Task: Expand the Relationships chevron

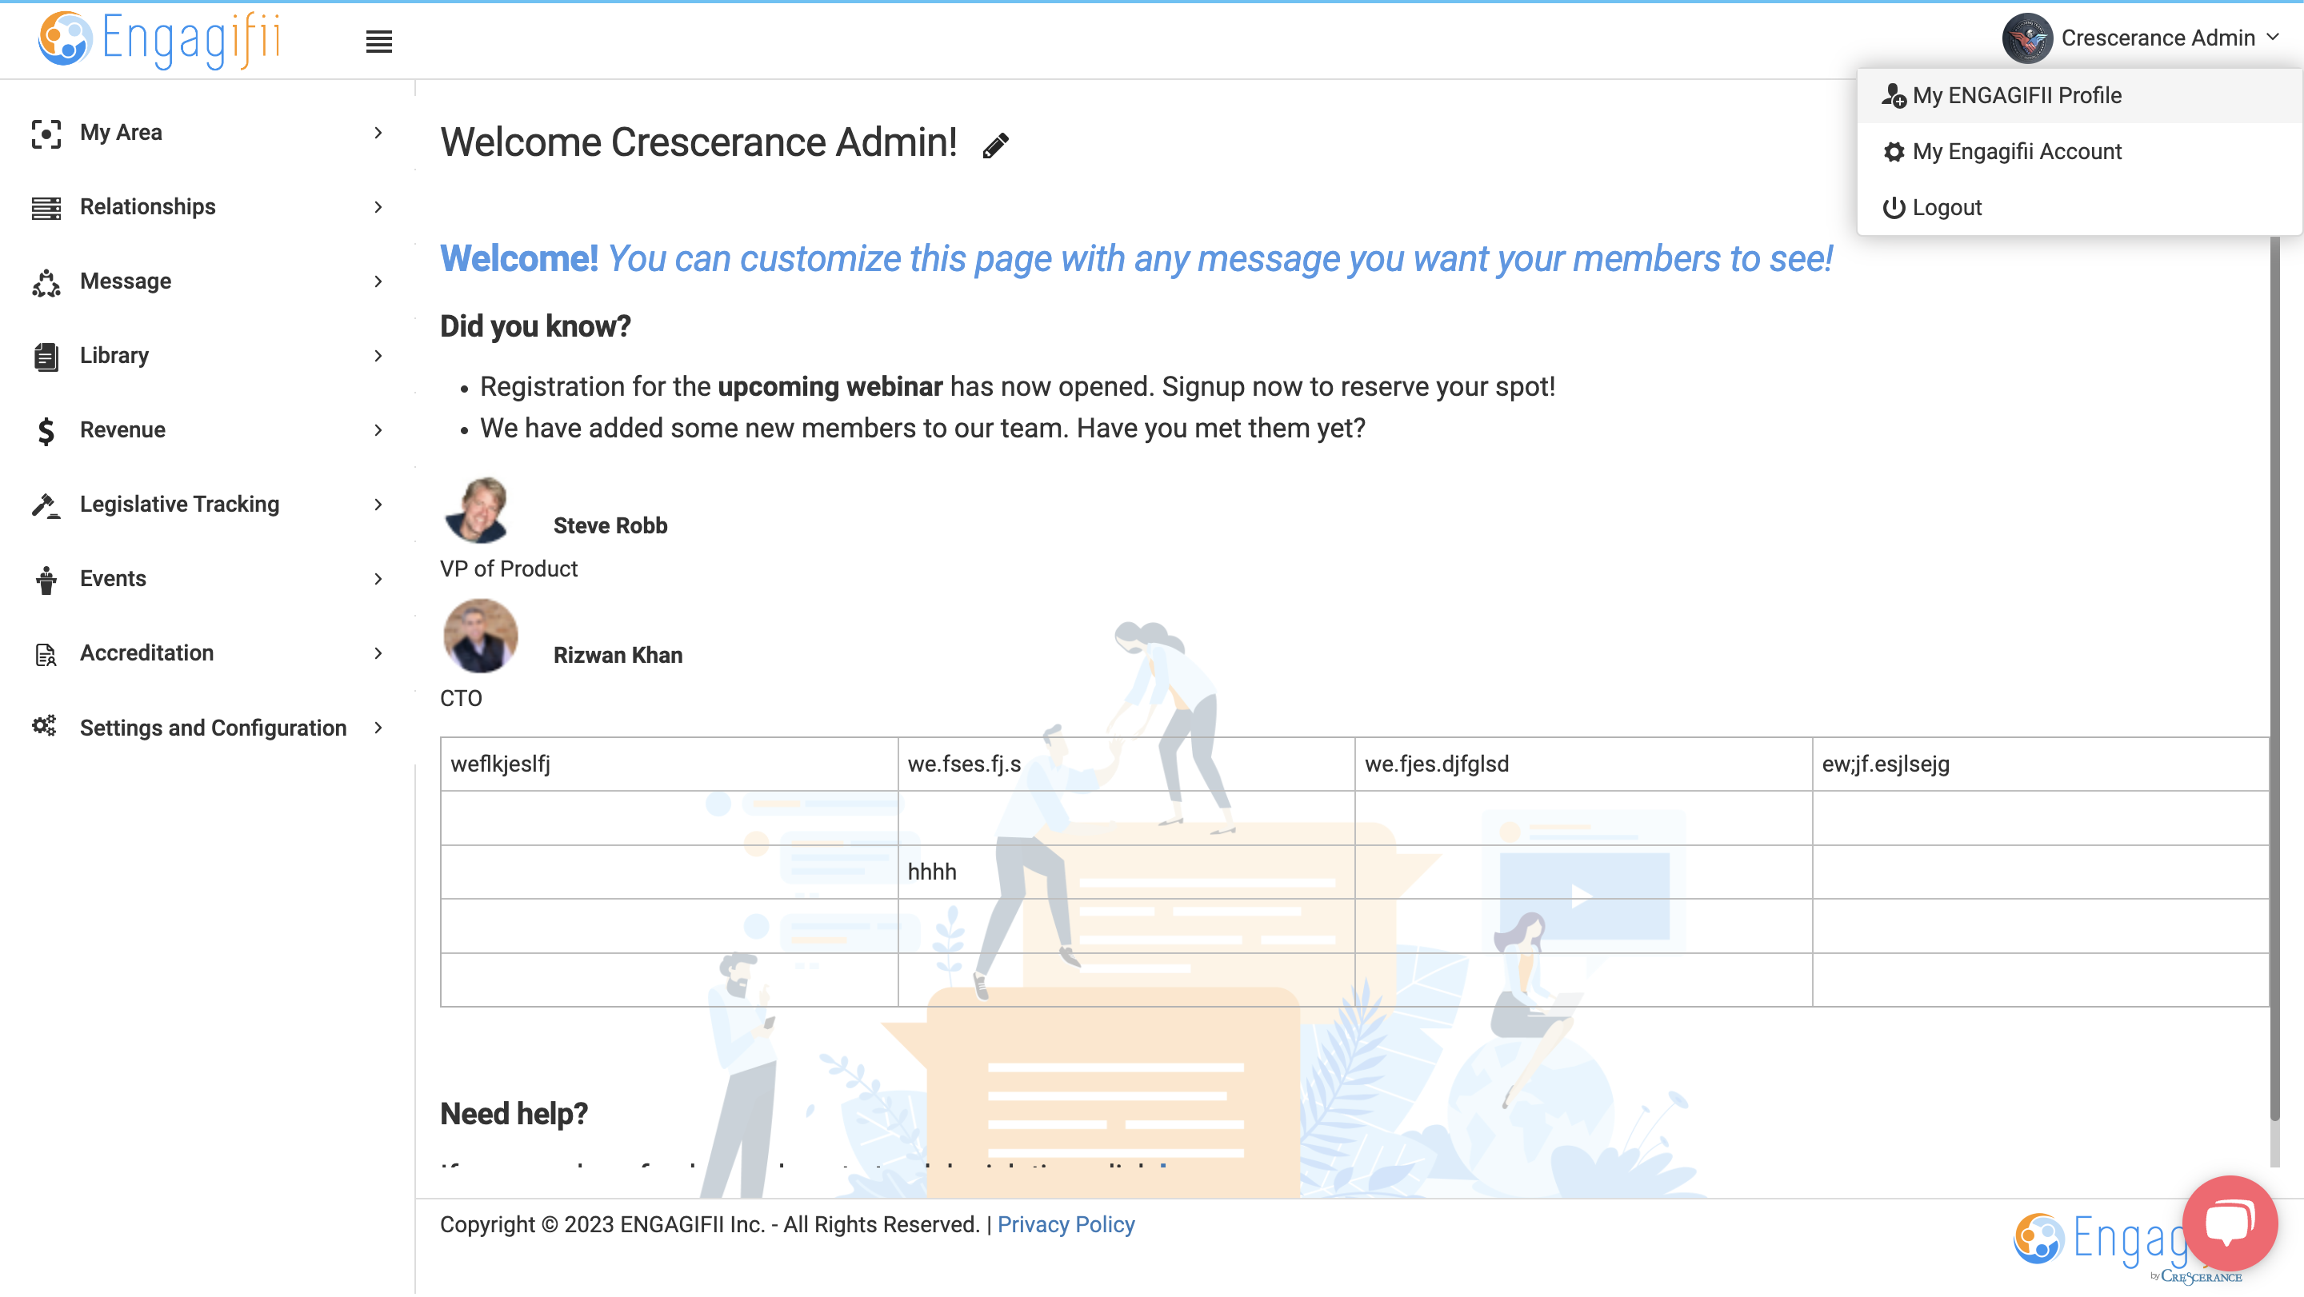Action: (378, 207)
